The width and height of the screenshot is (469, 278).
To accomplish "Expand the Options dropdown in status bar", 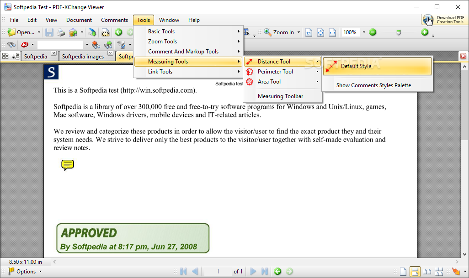I will 40,272.
